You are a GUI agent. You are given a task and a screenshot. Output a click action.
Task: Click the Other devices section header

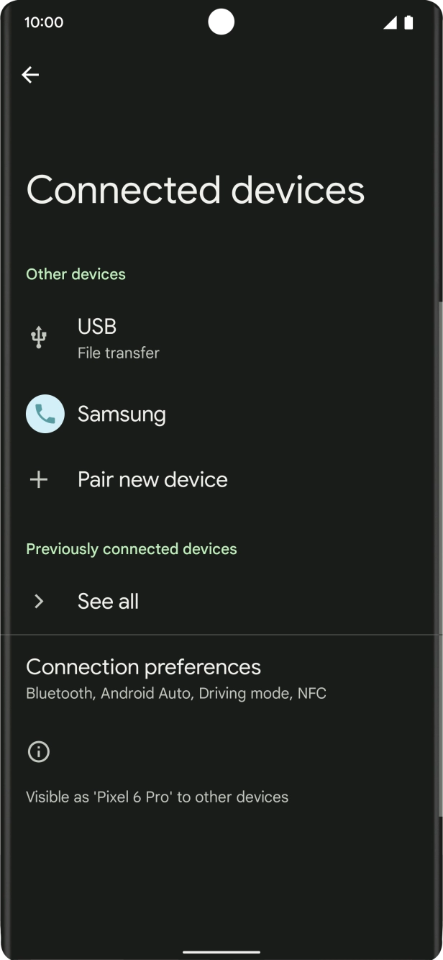(x=76, y=274)
